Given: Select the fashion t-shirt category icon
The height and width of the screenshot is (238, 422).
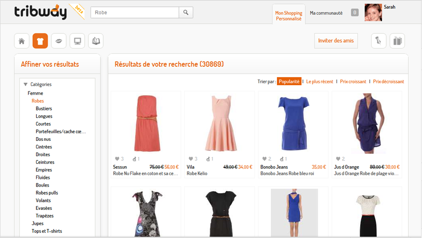Looking at the screenshot, I should point(40,41).
